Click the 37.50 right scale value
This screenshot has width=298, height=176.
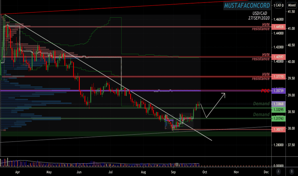(x=291, y=145)
